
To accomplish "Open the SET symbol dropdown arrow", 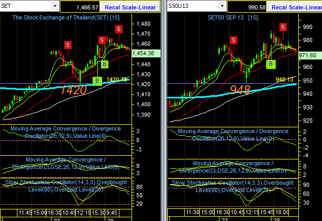I will coord(55,6).
